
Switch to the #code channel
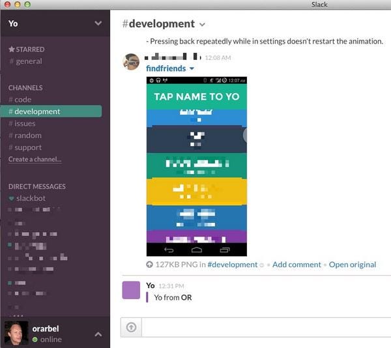20,100
